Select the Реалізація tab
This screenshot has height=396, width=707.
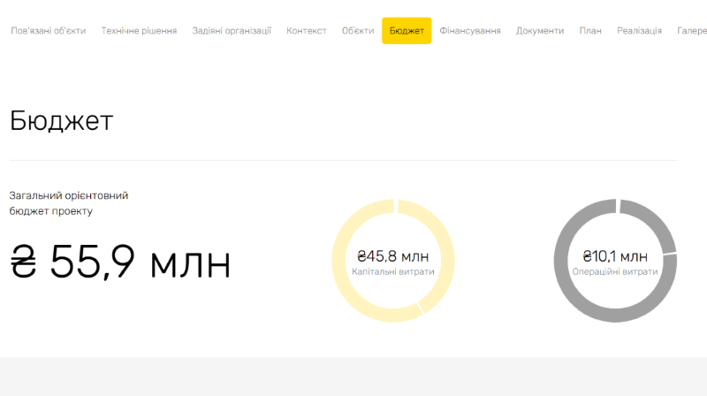tap(639, 30)
